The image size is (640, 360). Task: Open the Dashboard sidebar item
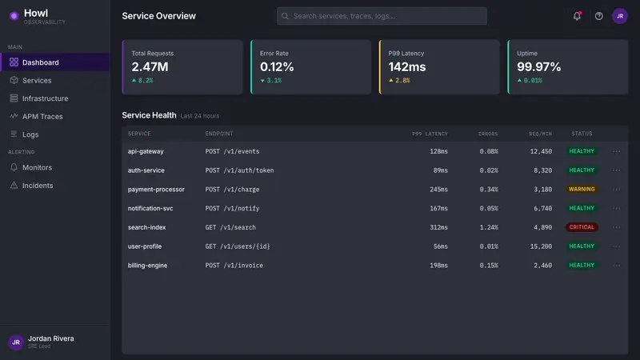tap(54, 62)
